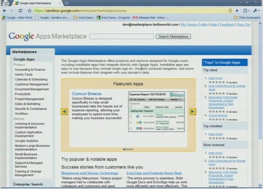Open Atlassian Mail - Inbox bookmark

tap(151, 18)
